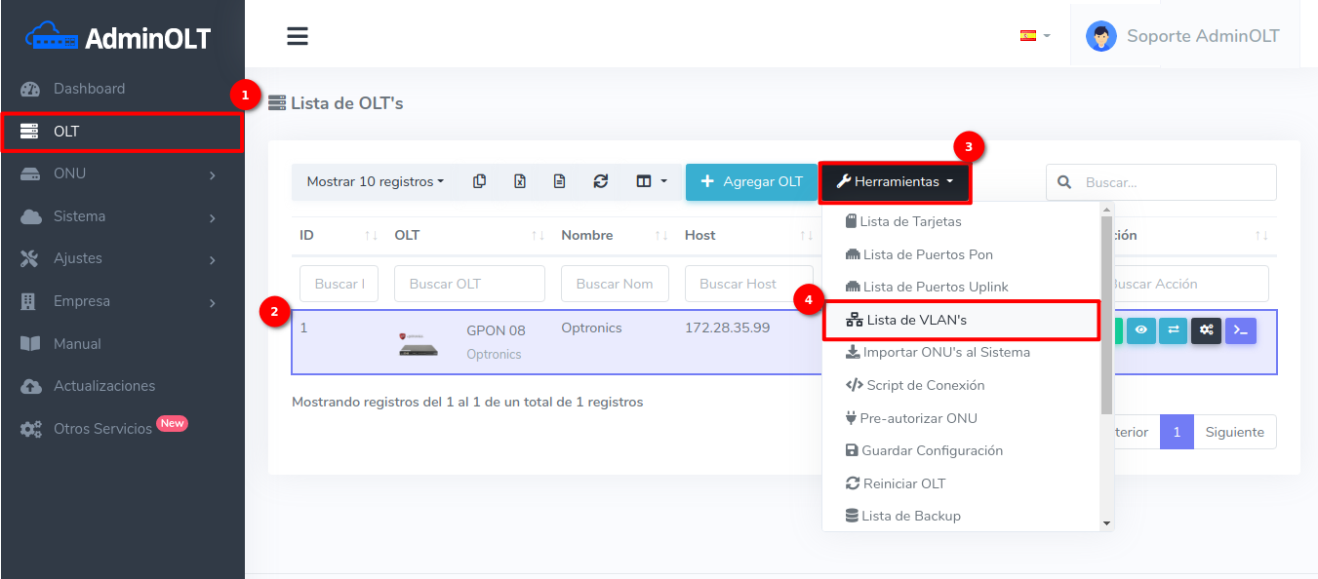Click the copy table icon
1318x579 pixels.
coord(479,181)
